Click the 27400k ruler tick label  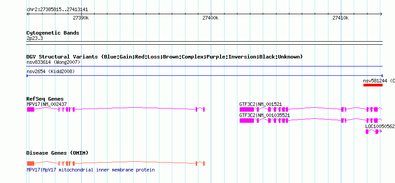[x=210, y=18]
